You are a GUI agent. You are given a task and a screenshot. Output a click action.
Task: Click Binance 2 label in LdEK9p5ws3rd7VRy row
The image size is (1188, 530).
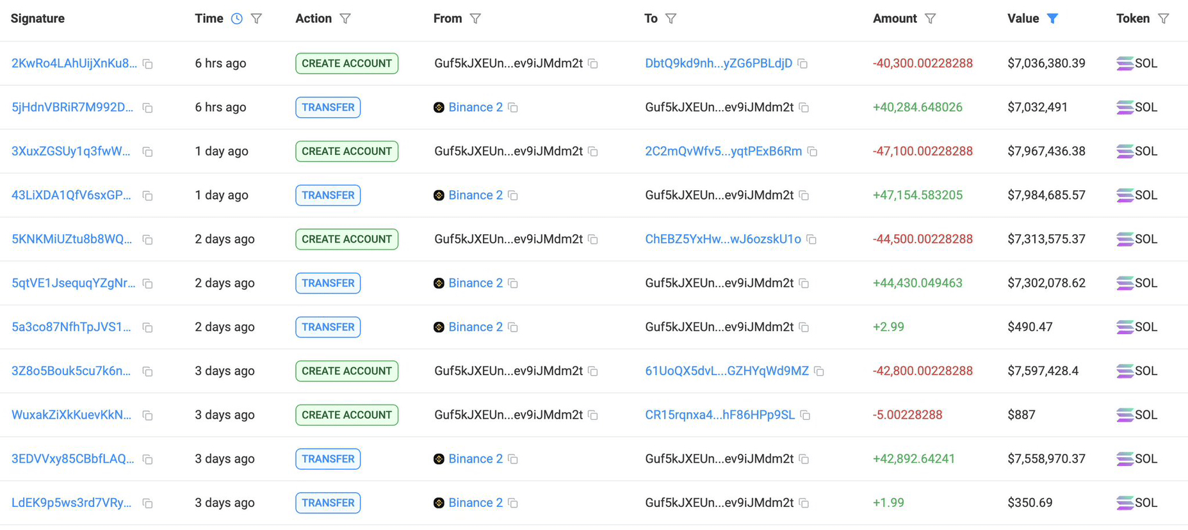[475, 503]
